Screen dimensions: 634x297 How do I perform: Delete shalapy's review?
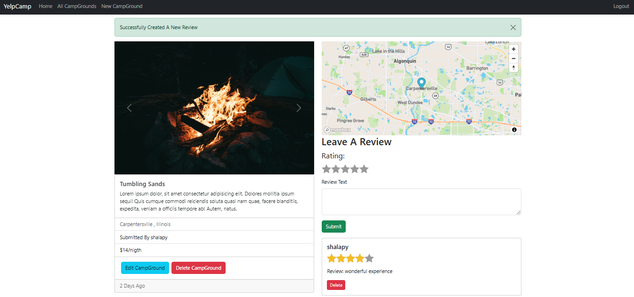336,285
